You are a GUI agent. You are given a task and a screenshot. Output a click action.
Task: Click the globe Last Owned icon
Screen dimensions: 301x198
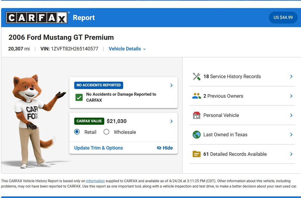click(197, 135)
